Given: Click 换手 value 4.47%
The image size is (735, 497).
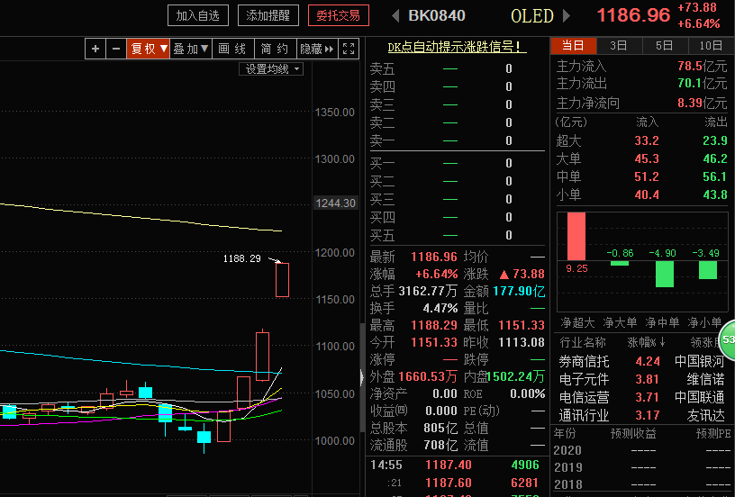Looking at the screenshot, I should point(440,308).
